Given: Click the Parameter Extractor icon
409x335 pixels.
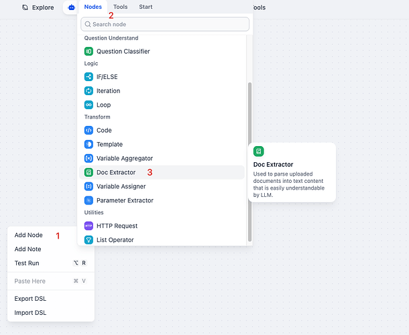Looking at the screenshot, I should click(x=89, y=200).
